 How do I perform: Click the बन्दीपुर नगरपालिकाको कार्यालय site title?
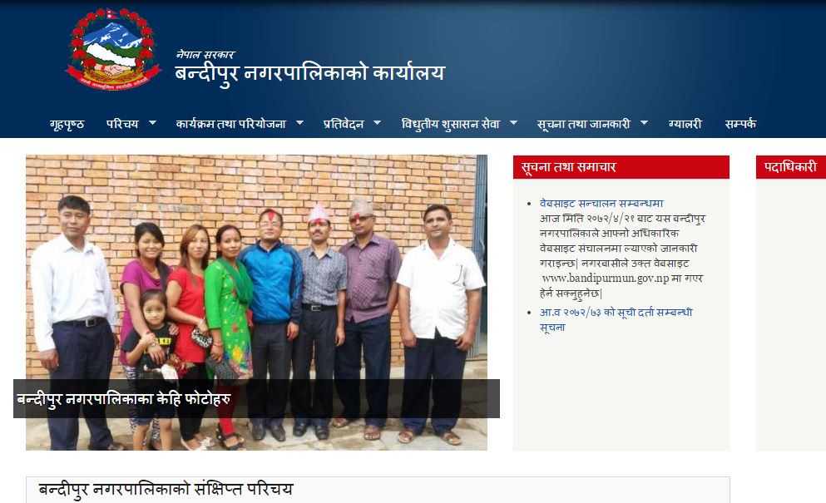click(x=310, y=73)
